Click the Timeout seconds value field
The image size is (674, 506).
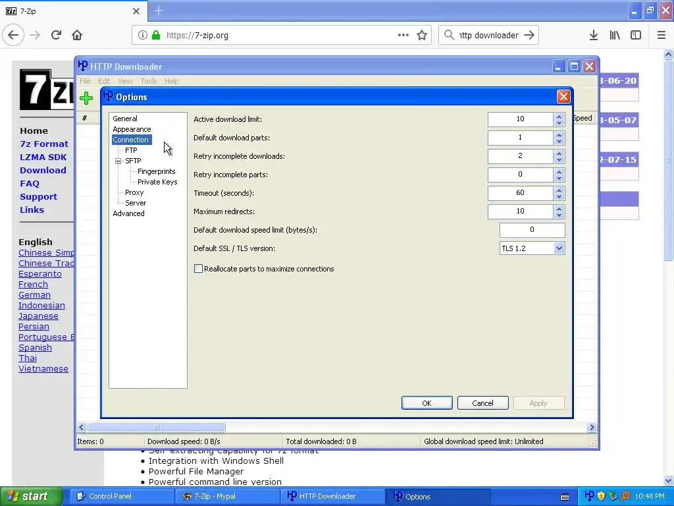(520, 193)
